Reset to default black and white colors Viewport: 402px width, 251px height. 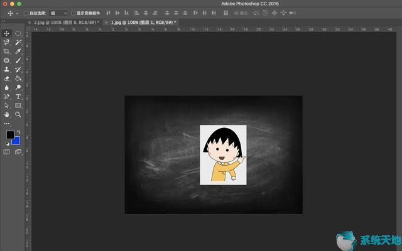[x=8, y=144]
